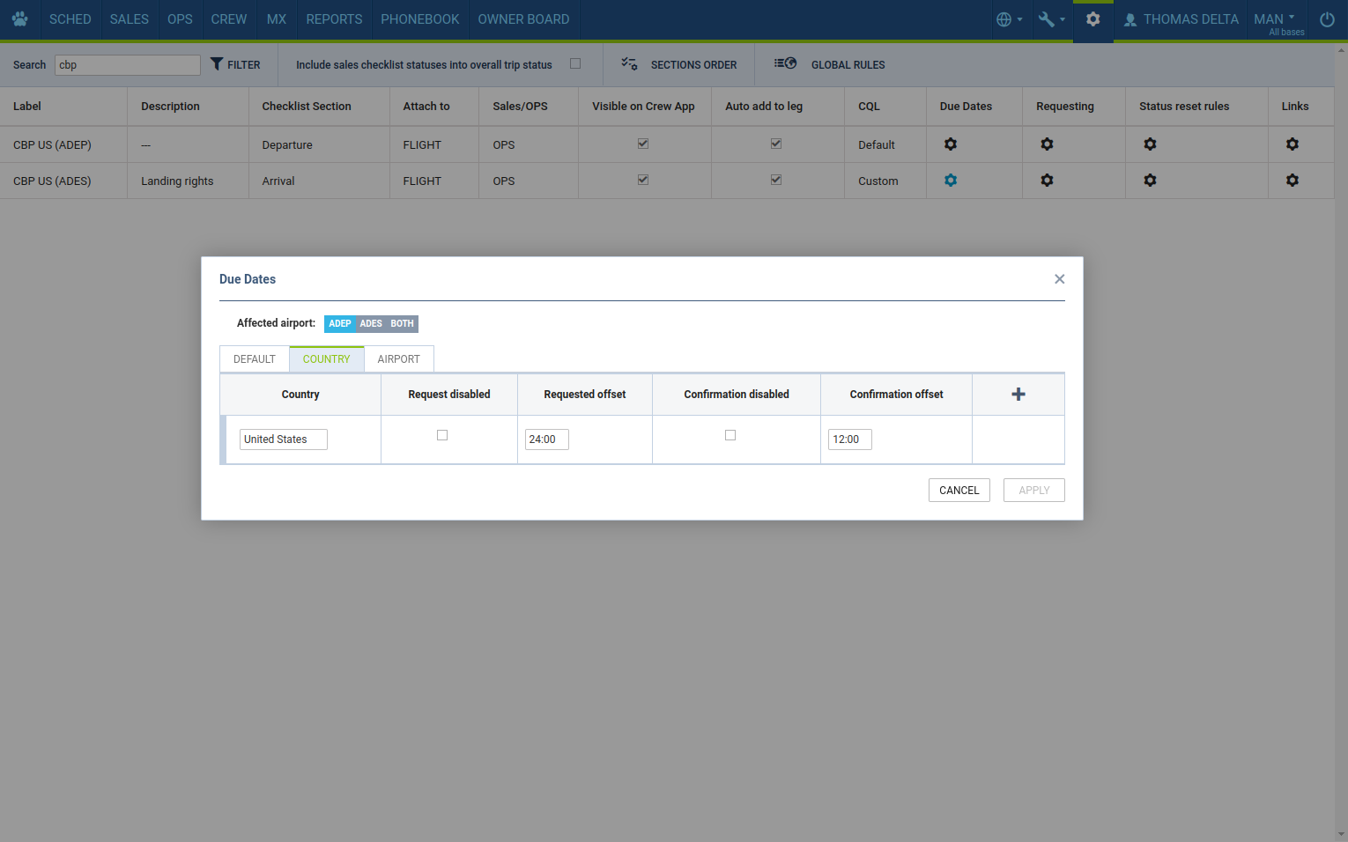Open Links gear for CBP US (ADES)
The height and width of the screenshot is (842, 1348).
coord(1292,181)
